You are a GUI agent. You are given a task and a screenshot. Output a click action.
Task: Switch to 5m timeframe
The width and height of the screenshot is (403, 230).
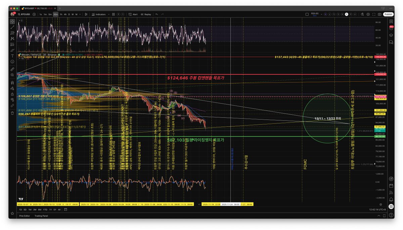(50, 14)
